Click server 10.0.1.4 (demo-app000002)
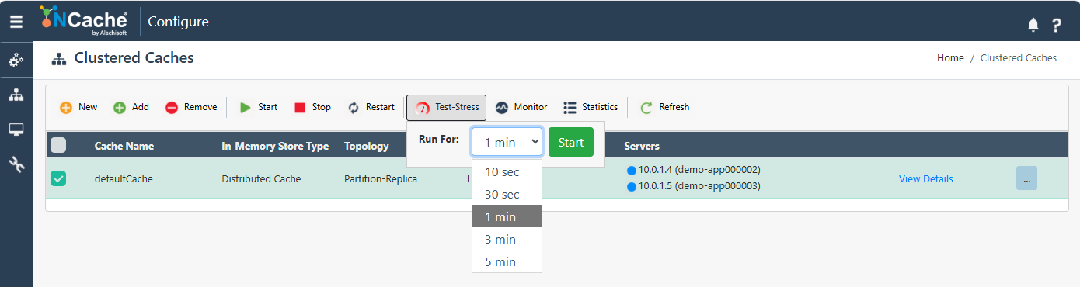The width and height of the screenshot is (1080, 287). click(x=693, y=170)
